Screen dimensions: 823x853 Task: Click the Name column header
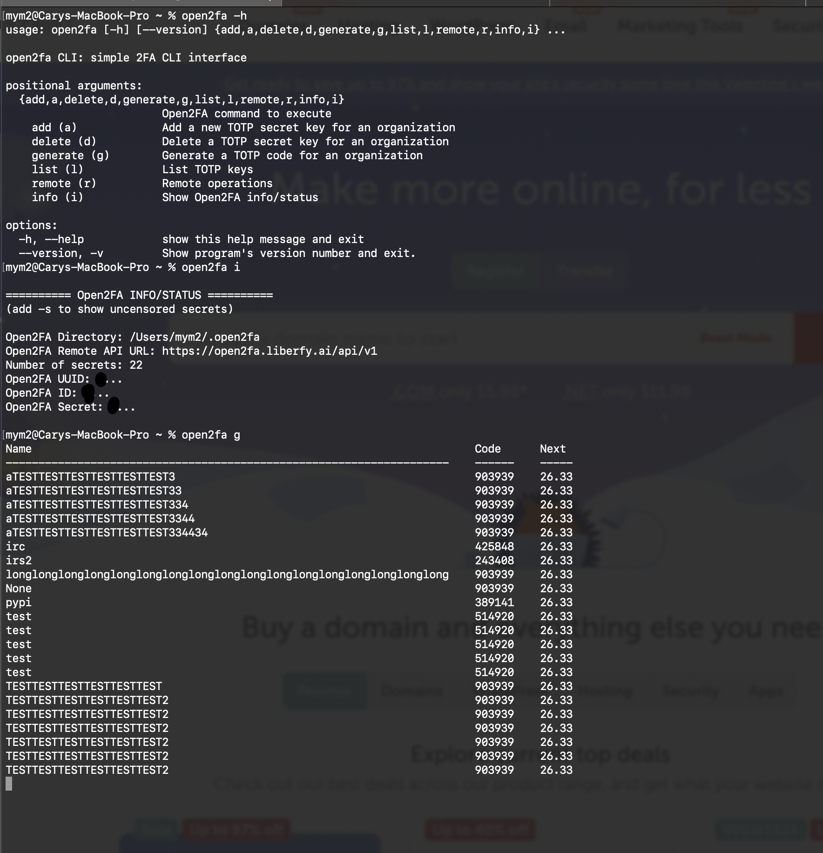(x=19, y=449)
